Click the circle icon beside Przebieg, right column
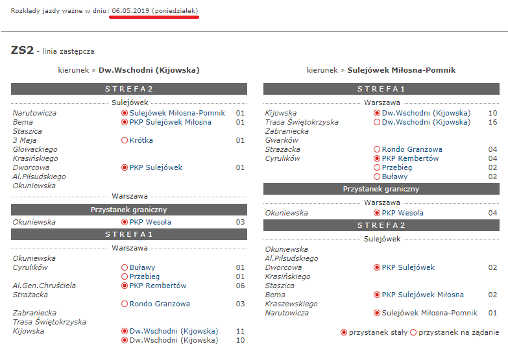The width and height of the screenshot is (508, 355). pyautogui.click(x=377, y=167)
